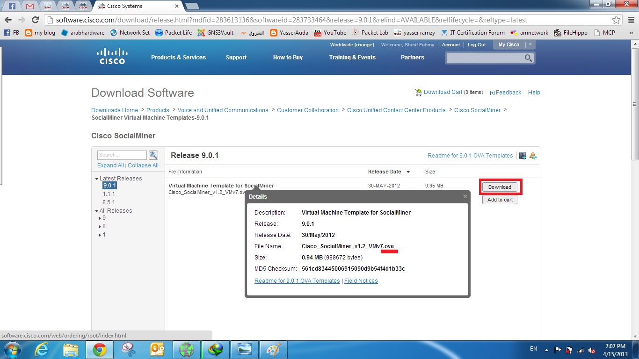The image size is (639, 359).
Task: Open the FileHippo bookmark
Action: pyautogui.click(x=570, y=33)
